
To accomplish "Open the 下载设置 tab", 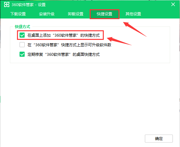I will 18,14.
